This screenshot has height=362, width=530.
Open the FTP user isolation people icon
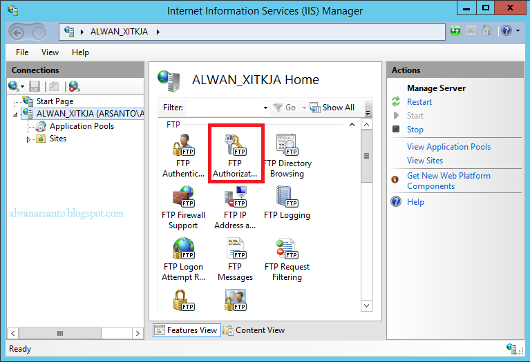coord(236,300)
